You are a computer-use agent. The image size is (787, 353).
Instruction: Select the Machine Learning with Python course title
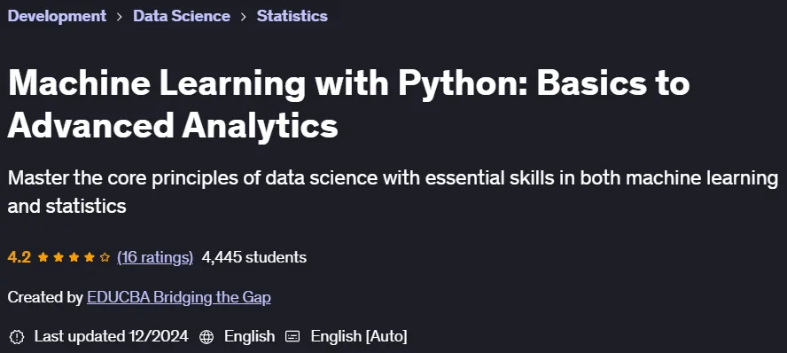coord(348,104)
